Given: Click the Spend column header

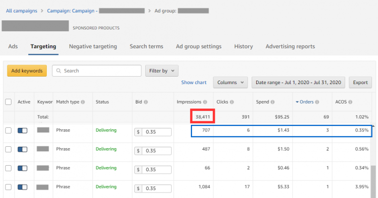Looking at the screenshot, I should pyautogui.click(x=263, y=102).
